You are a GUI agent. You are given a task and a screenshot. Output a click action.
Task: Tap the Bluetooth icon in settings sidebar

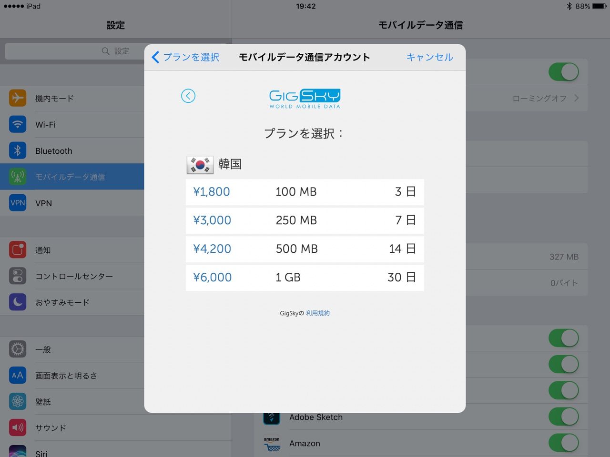point(18,150)
